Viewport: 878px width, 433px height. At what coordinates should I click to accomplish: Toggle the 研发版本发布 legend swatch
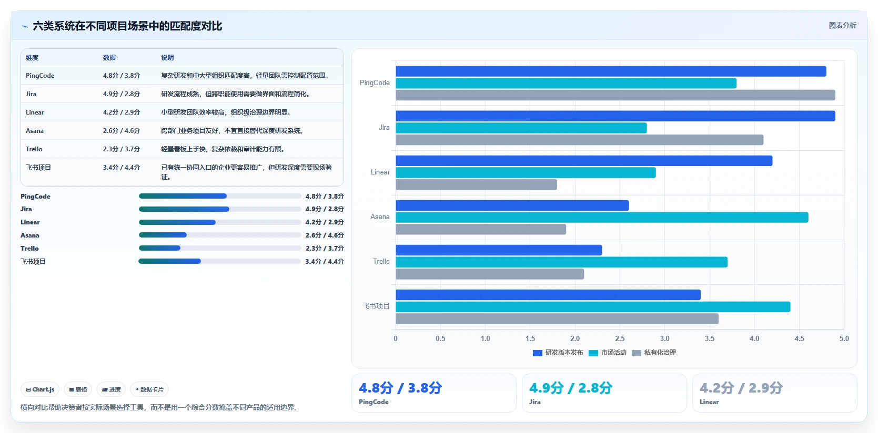tap(537, 353)
